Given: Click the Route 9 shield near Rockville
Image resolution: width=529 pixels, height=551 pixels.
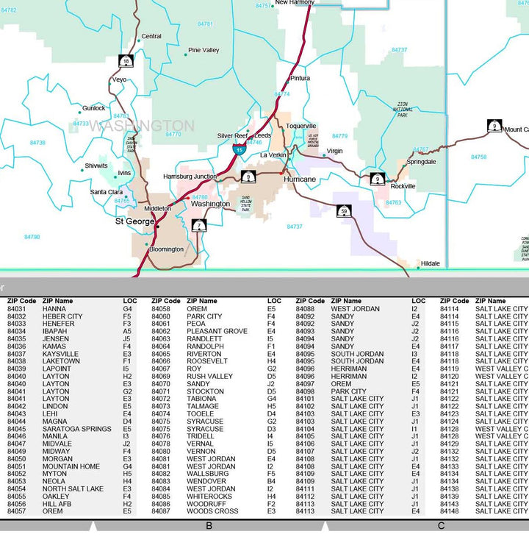Looking at the screenshot, I should click(x=378, y=179).
